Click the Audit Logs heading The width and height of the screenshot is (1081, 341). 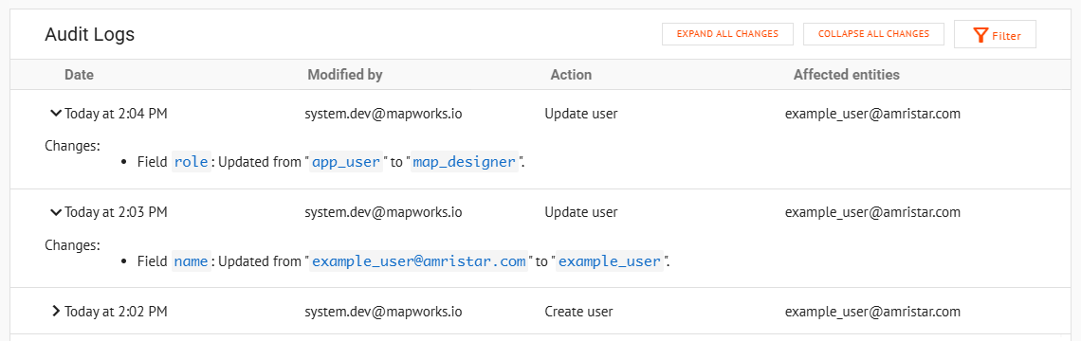click(90, 34)
